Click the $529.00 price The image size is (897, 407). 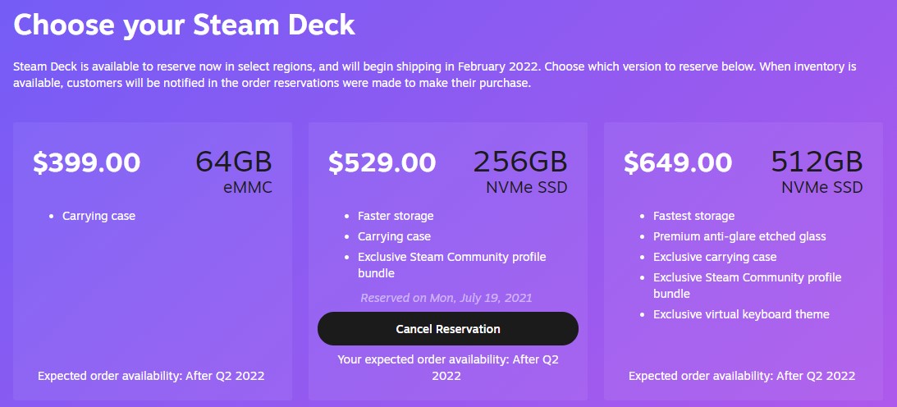point(382,162)
